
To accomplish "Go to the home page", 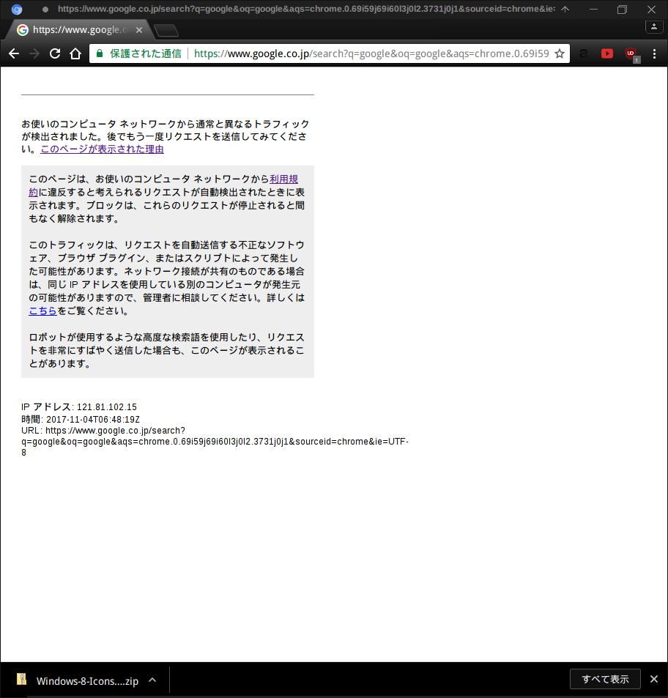I will click(75, 53).
